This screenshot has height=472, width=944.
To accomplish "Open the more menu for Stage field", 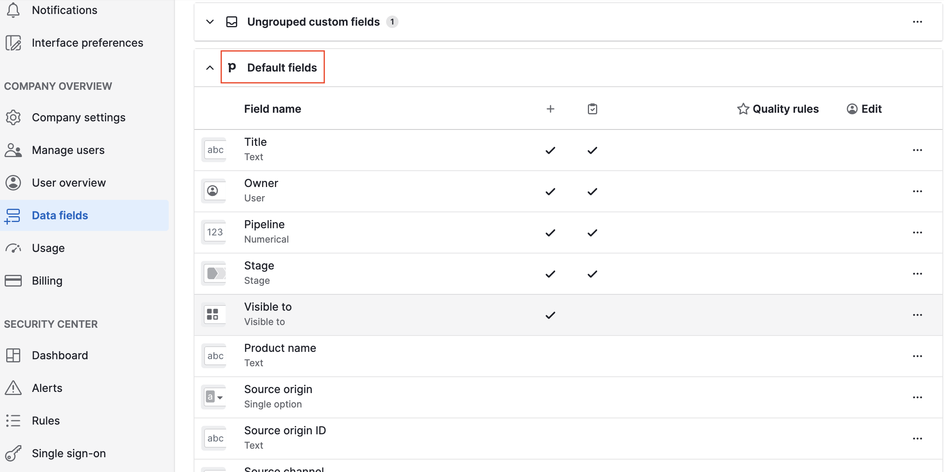I will pyautogui.click(x=918, y=274).
